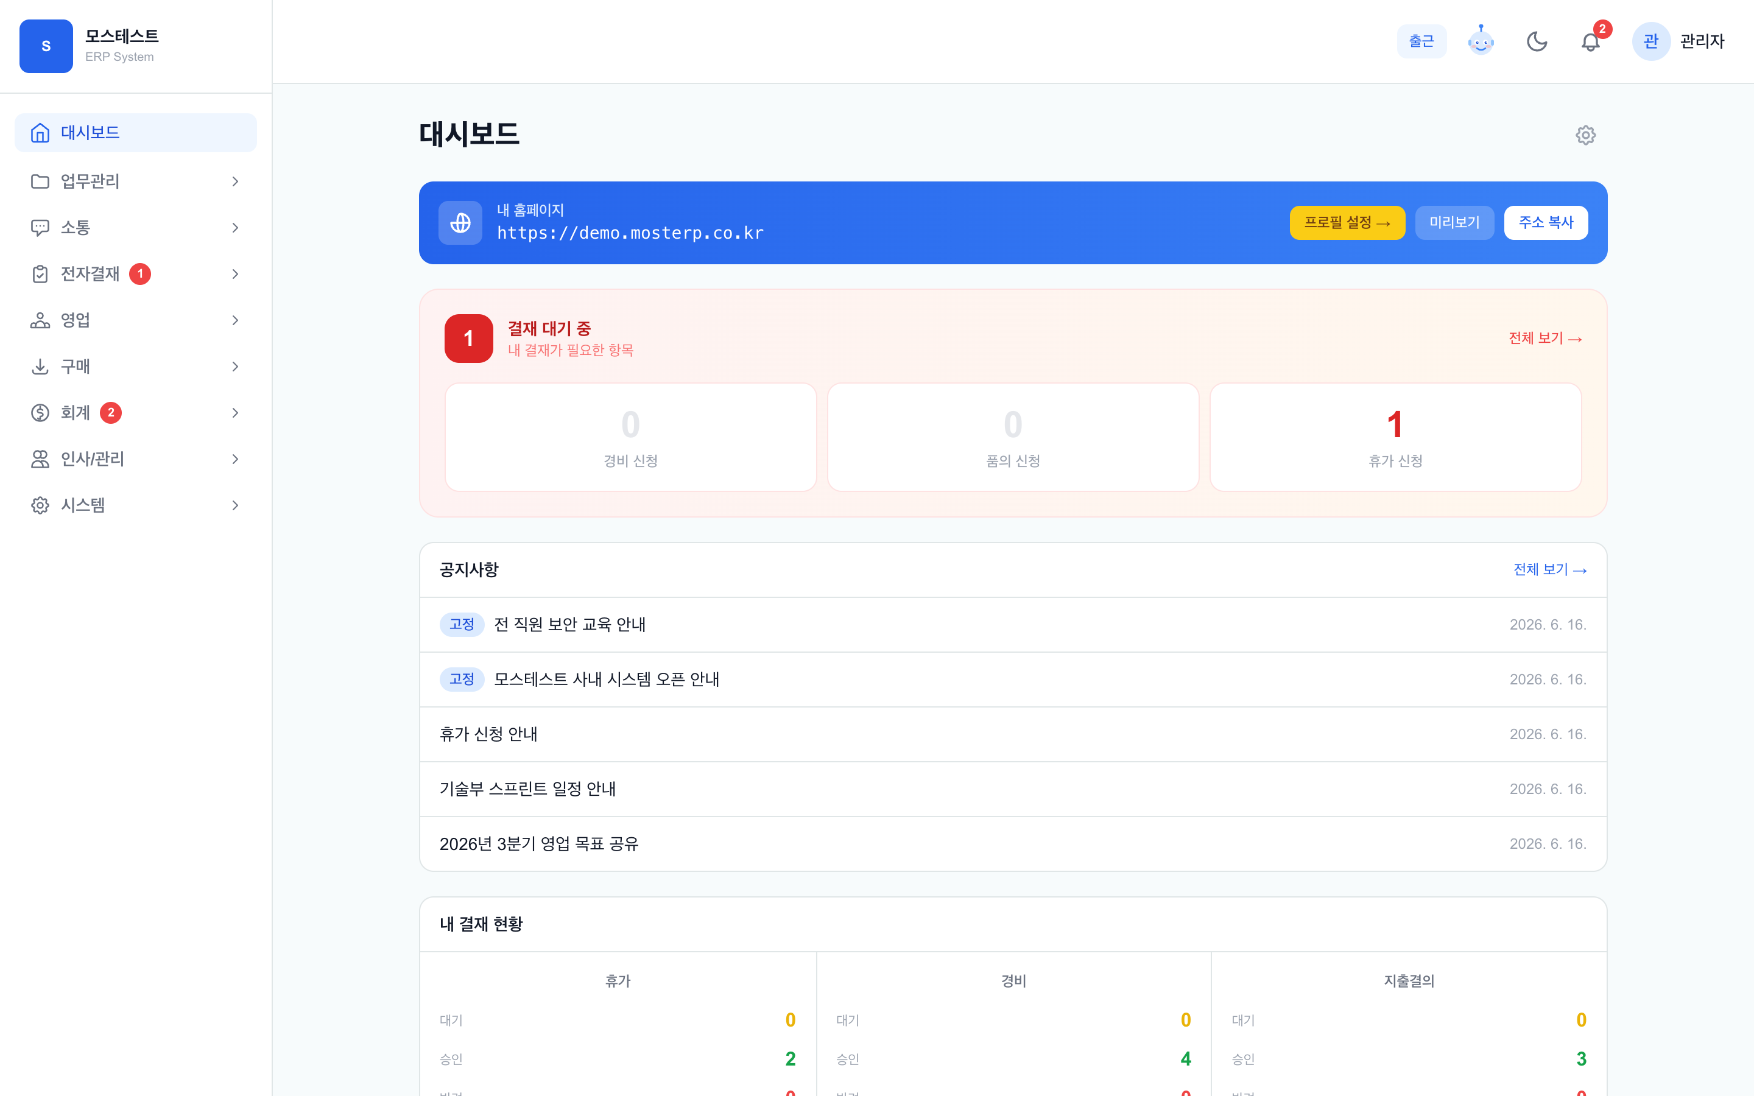Open the 경비 신청 pending card
The width and height of the screenshot is (1754, 1096).
coord(630,437)
